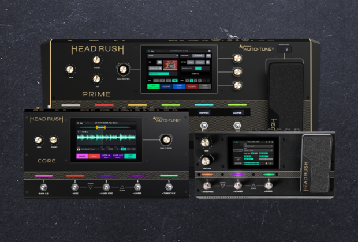This screenshot has height=242, width=358.
Task: Click the Core waveform loop range slider
Action: click(x=101, y=127)
